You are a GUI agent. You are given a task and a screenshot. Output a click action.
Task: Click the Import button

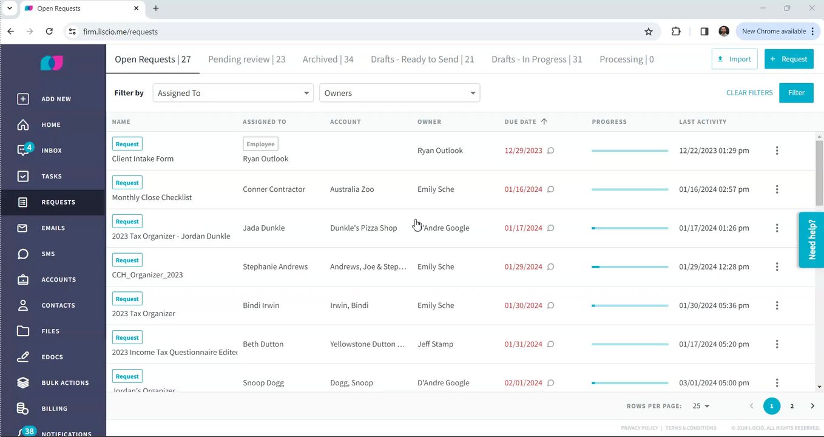tap(734, 59)
